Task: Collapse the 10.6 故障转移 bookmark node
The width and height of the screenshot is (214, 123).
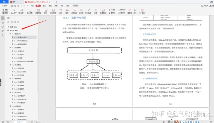Action: coord(9,106)
